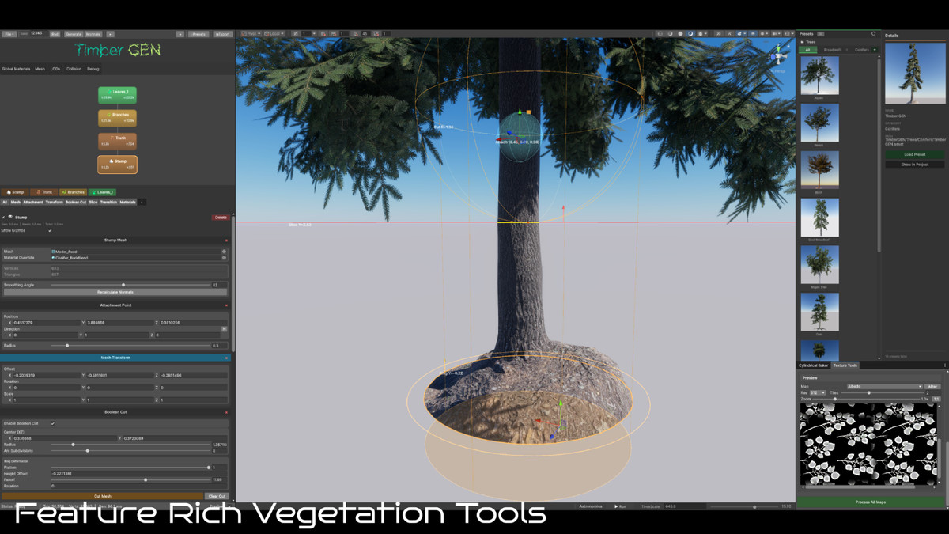This screenshot has width=949, height=534.
Task: Click the Clear Cut button
Action: (x=217, y=497)
